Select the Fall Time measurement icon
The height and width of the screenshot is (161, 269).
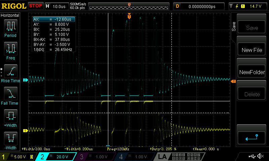tap(10, 94)
